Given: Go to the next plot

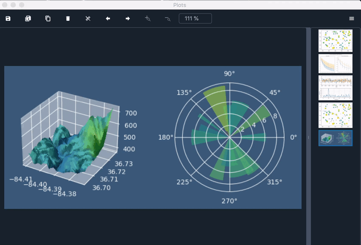Looking at the screenshot, I should point(127,18).
